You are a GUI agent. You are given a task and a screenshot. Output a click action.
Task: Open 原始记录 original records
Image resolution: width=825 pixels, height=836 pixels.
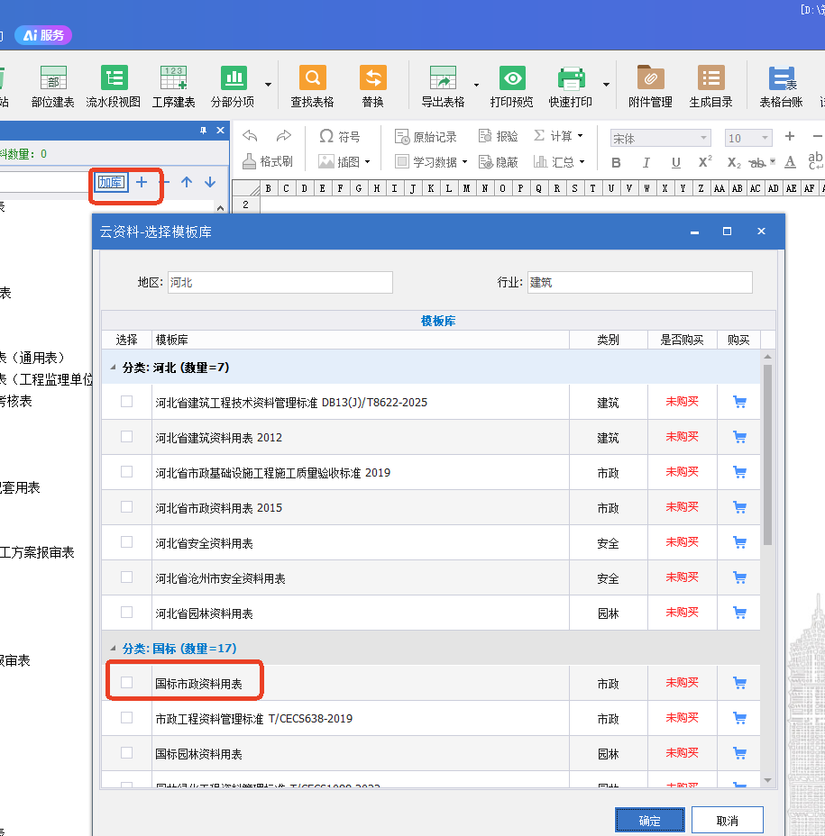426,137
